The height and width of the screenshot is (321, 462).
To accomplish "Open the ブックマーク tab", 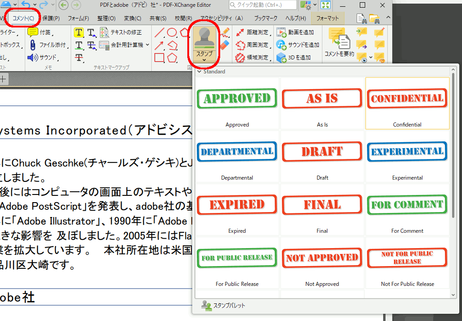I will click(266, 18).
